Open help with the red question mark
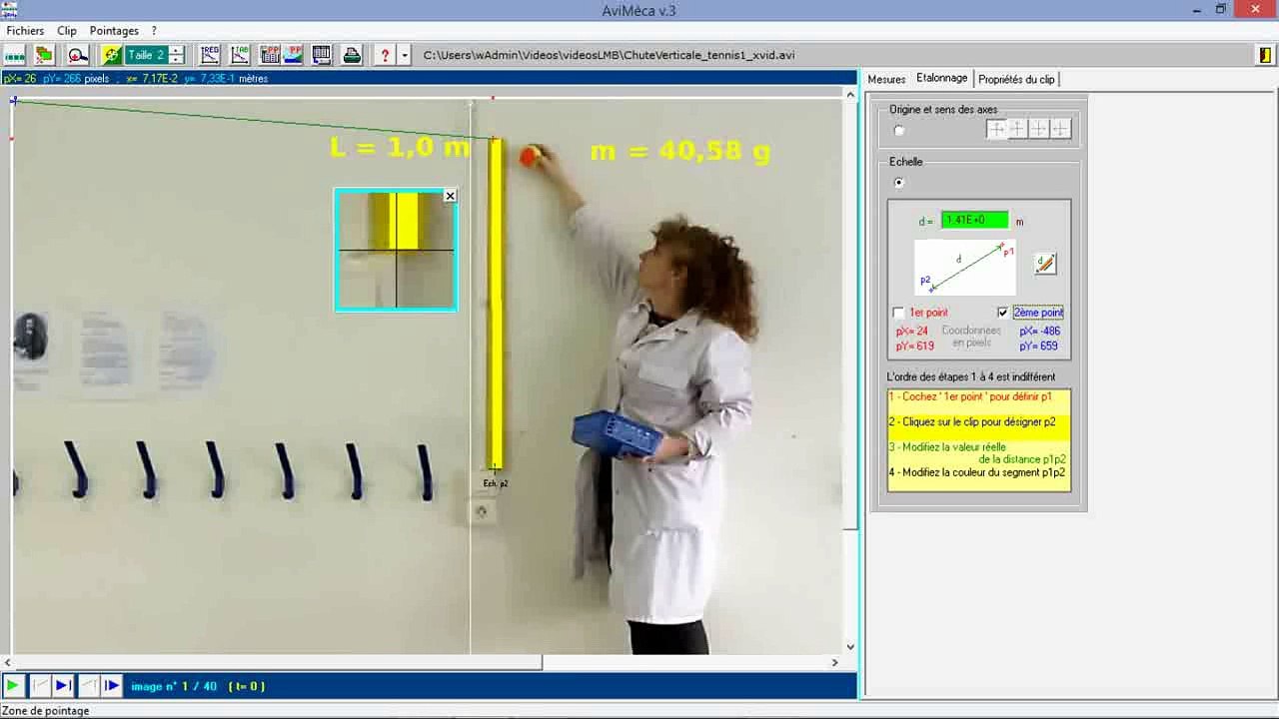The image size is (1279, 719). tap(385, 56)
